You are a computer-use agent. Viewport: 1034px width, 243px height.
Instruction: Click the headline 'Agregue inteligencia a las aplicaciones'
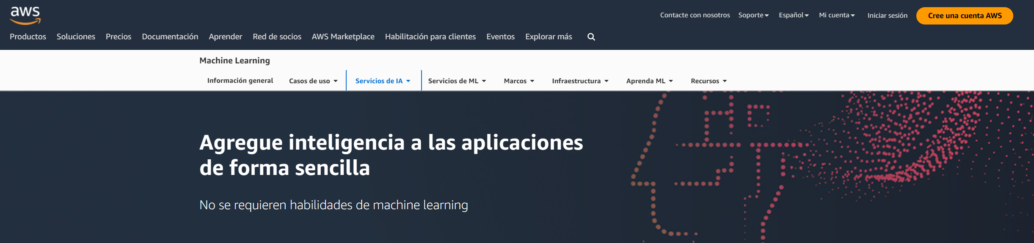click(x=391, y=143)
